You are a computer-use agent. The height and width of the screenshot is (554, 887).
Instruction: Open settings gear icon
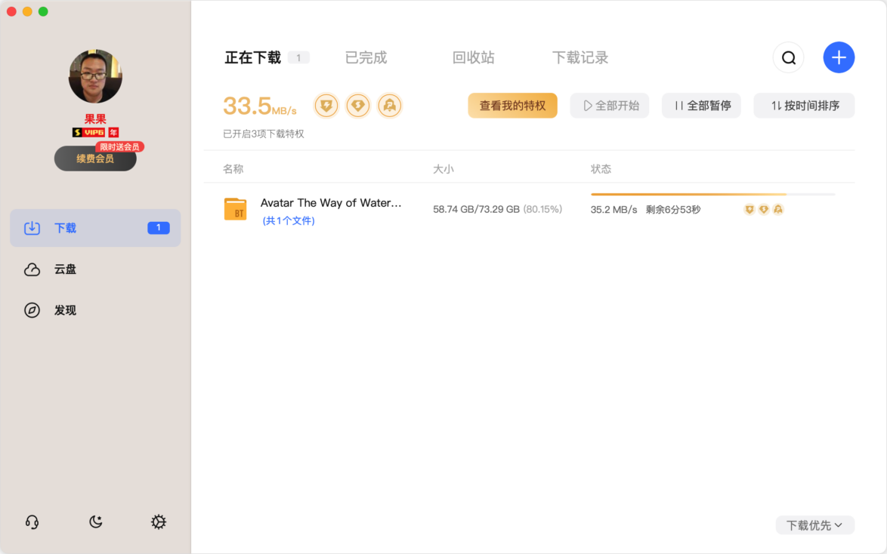point(159,522)
